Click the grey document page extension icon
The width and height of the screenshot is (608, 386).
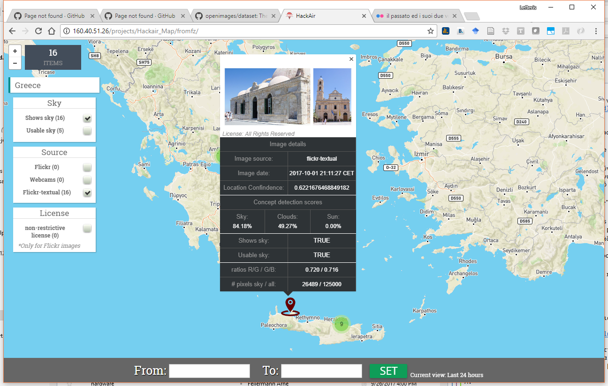click(x=491, y=31)
